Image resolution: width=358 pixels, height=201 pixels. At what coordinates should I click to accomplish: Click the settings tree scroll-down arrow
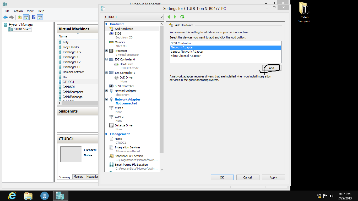[x=161, y=170]
